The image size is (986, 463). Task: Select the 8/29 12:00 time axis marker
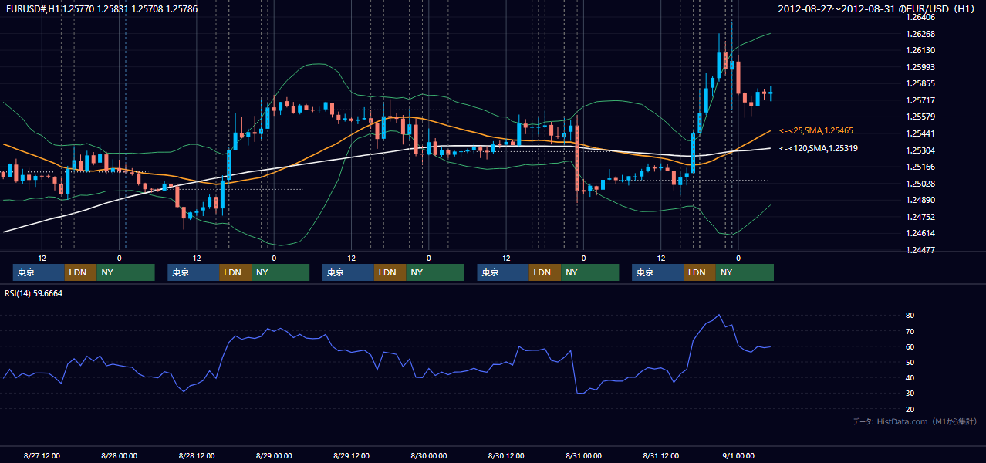352,455
